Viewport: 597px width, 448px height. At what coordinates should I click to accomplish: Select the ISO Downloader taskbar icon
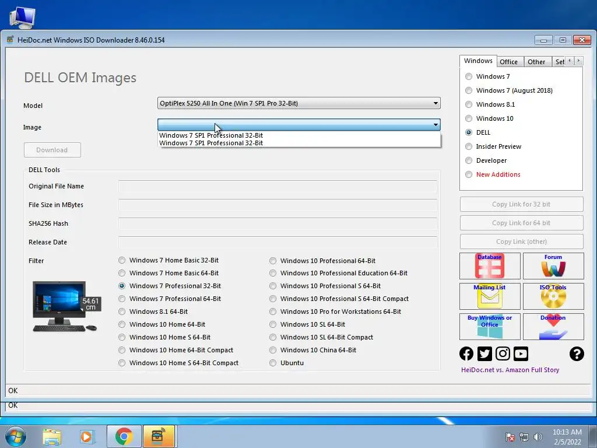tap(159, 436)
